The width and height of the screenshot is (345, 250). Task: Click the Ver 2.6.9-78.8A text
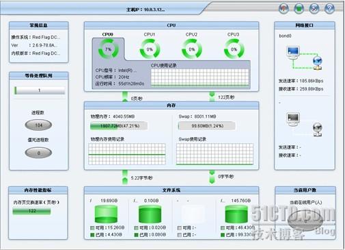coord(34,45)
